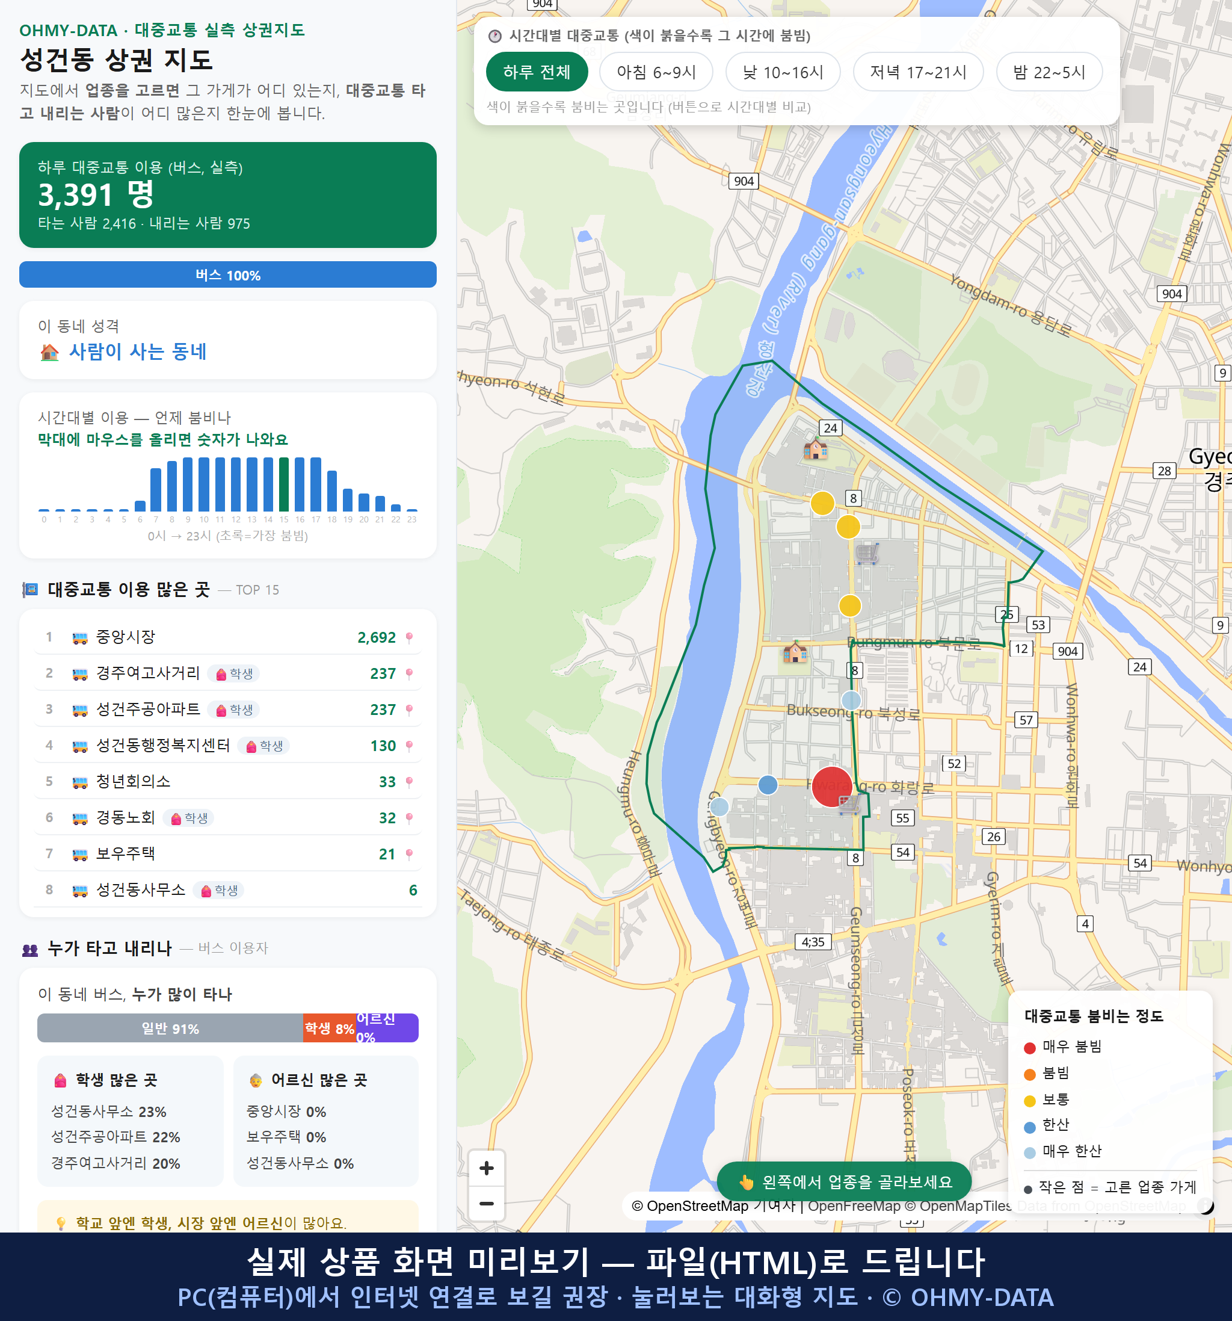Select the 보우주택 list row
The image size is (1232, 1321).
click(228, 854)
